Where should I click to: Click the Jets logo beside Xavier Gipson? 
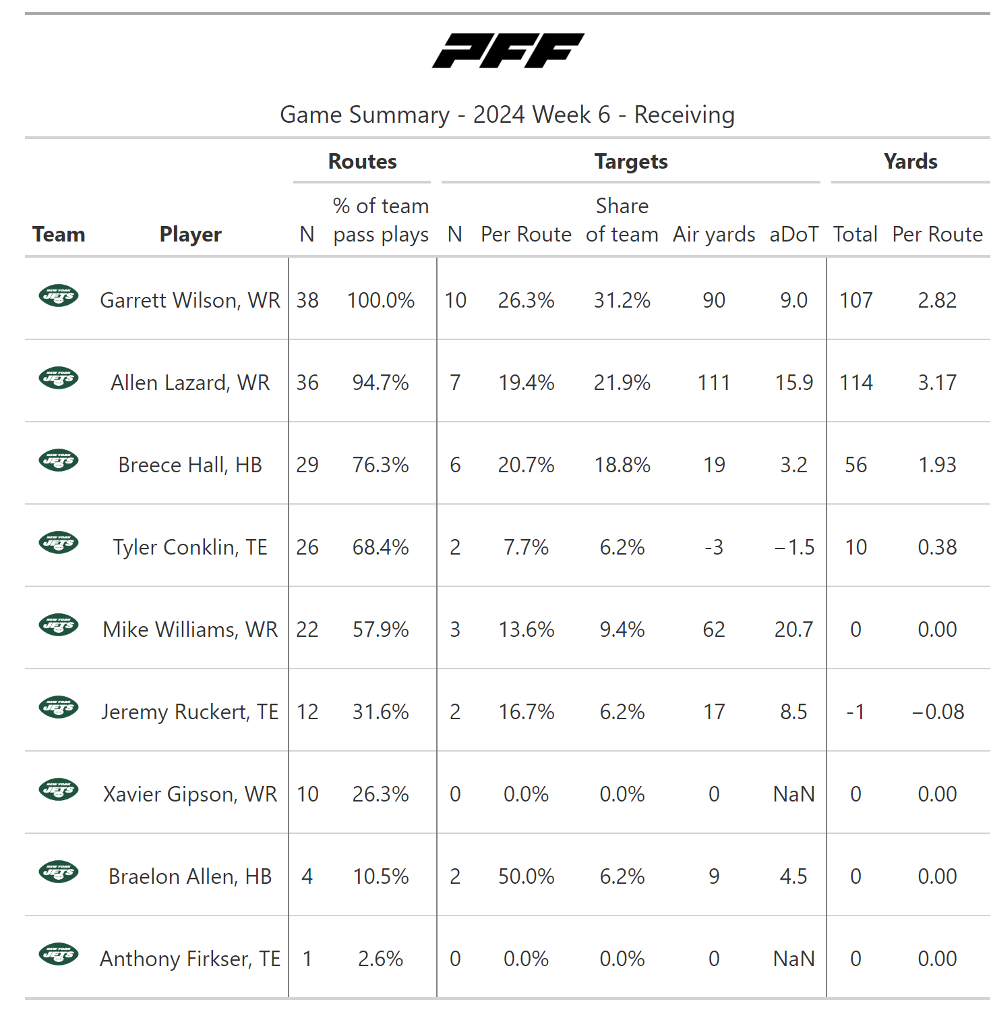click(x=59, y=789)
